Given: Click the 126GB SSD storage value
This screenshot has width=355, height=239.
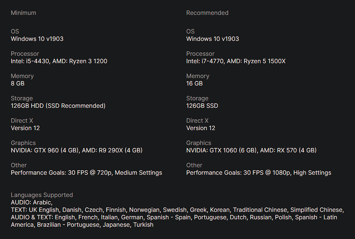Looking at the screenshot, I should coord(202,106).
